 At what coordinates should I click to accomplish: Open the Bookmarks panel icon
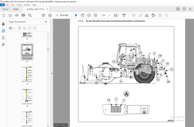(x=3, y=38)
